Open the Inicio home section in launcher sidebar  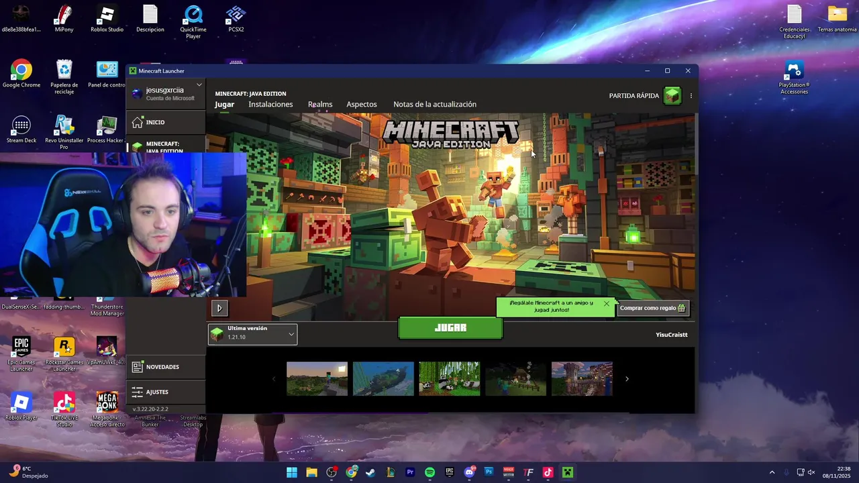click(166, 122)
